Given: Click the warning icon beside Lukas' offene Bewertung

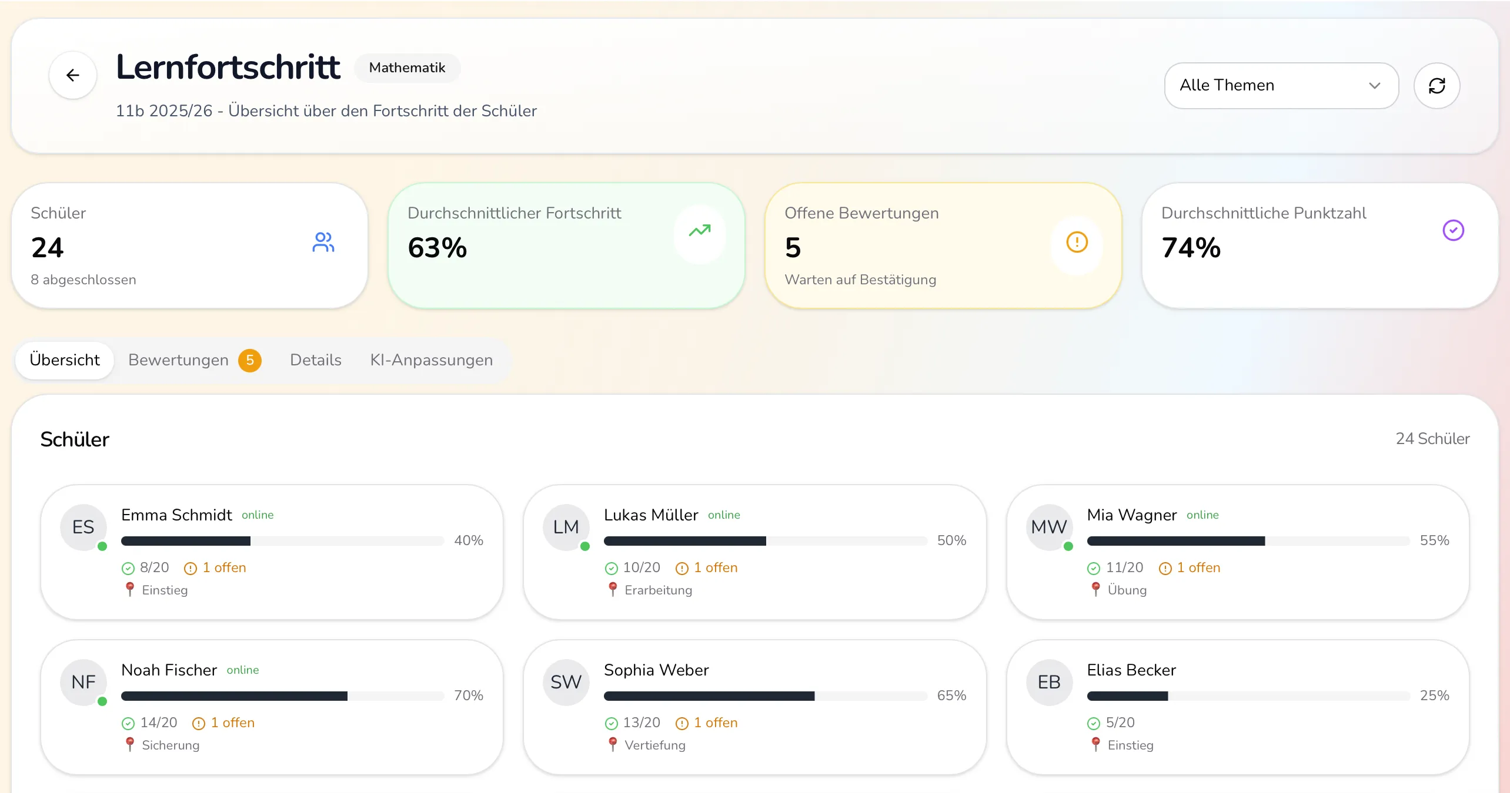Looking at the screenshot, I should (x=681, y=567).
